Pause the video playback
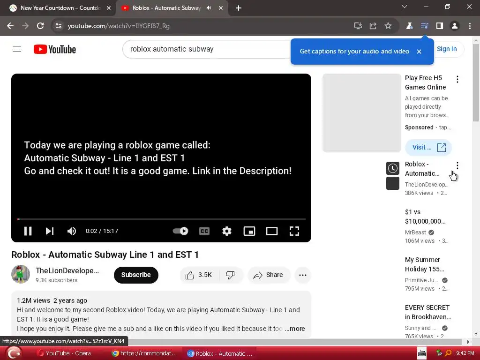The height and width of the screenshot is (360, 480). tap(28, 231)
